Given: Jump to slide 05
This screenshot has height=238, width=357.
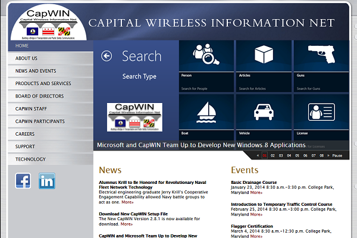Looking at the screenshot, I should click(x=297, y=155).
